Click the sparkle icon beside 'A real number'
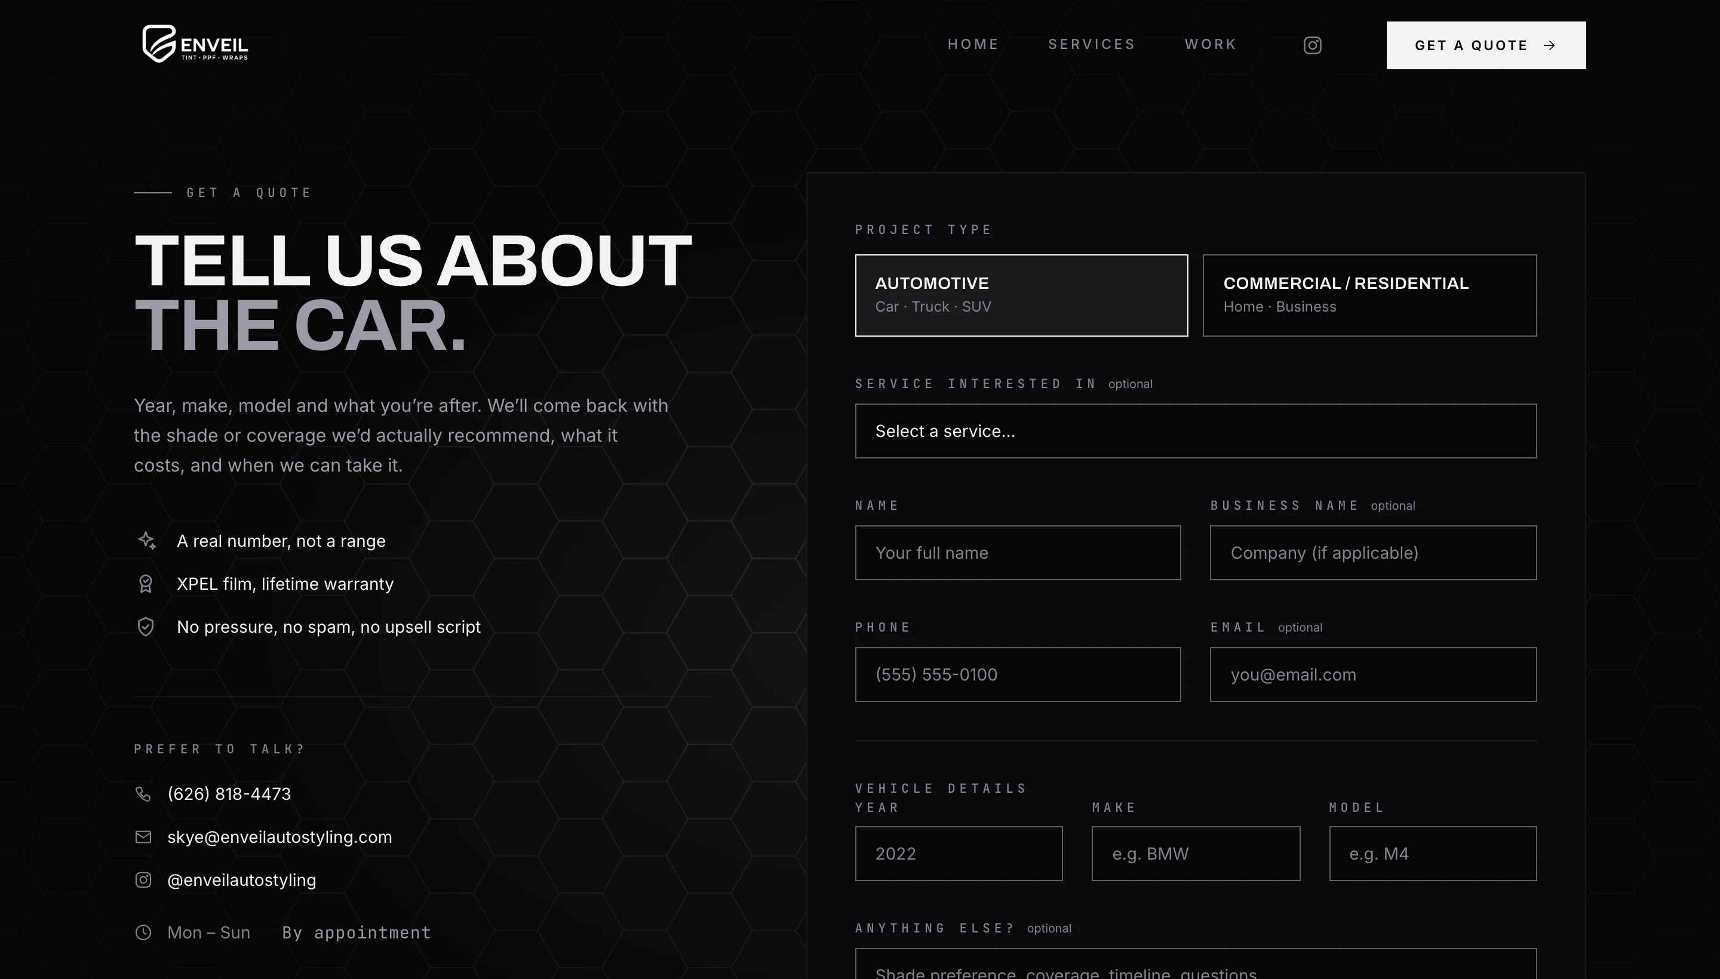This screenshot has height=979, width=1720. coord(147,541)
